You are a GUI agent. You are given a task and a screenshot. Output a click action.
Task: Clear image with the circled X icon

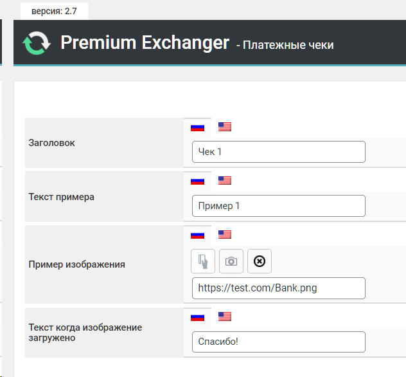(x=260, y=261)
